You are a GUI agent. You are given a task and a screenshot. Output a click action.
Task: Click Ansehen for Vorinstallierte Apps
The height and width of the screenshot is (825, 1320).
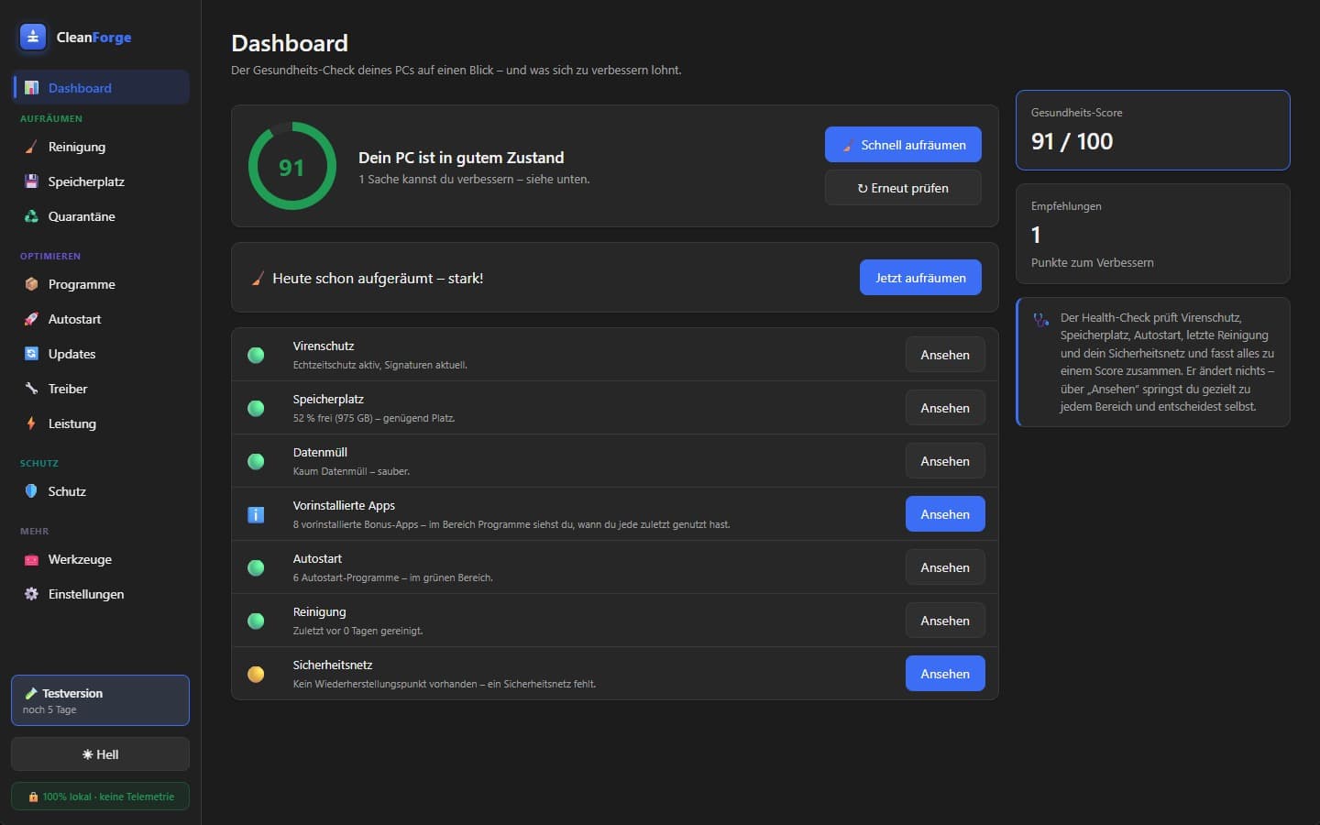[945, 514]
